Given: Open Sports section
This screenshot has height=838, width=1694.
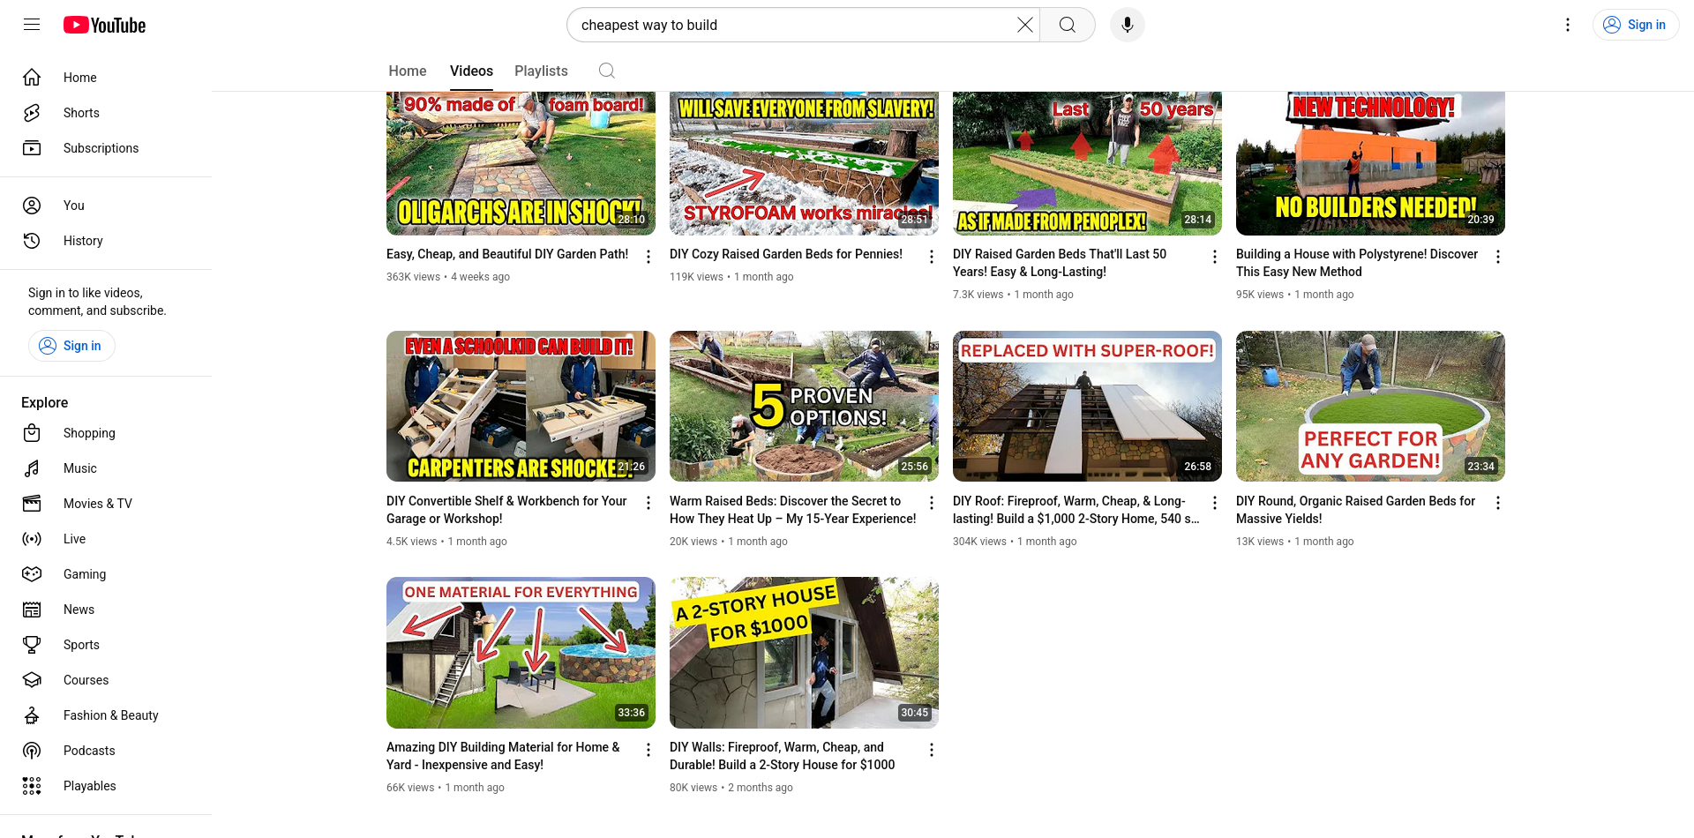Looking at the screenshot, I should 106,645.
